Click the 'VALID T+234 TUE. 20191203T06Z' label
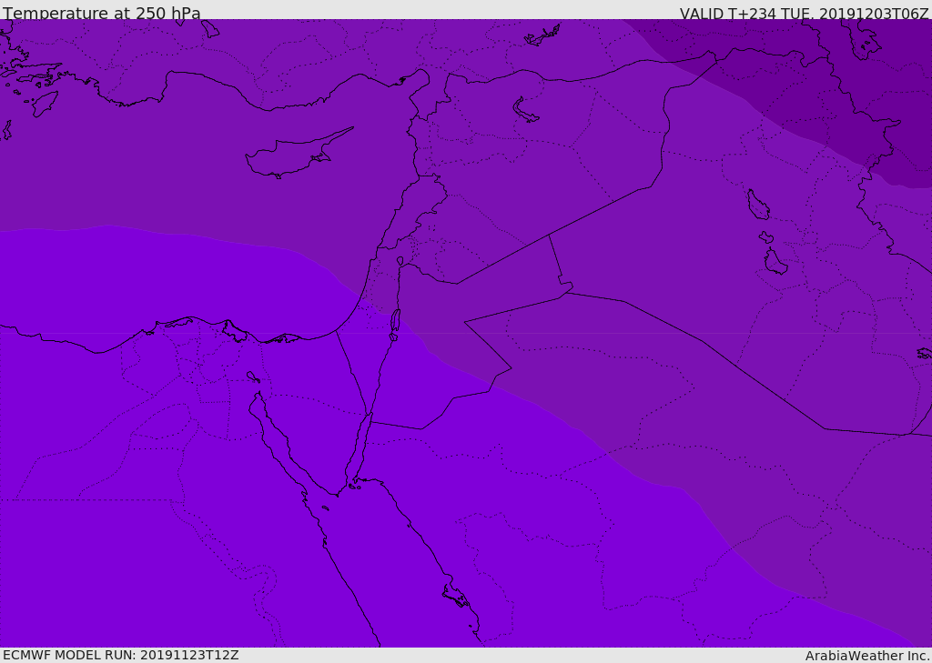Screen dimensions: 932x663 (805, 13)
